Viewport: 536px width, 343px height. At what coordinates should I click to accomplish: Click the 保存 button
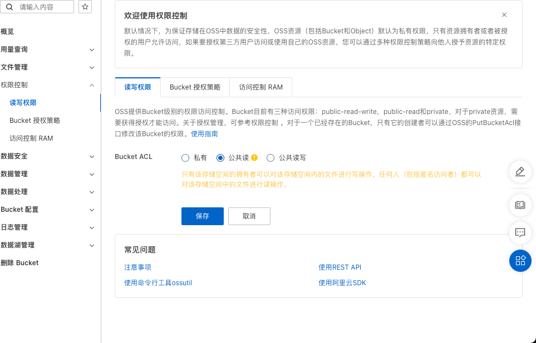tap(203, 216)
